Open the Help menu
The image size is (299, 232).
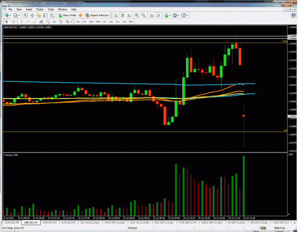[74, 10]
